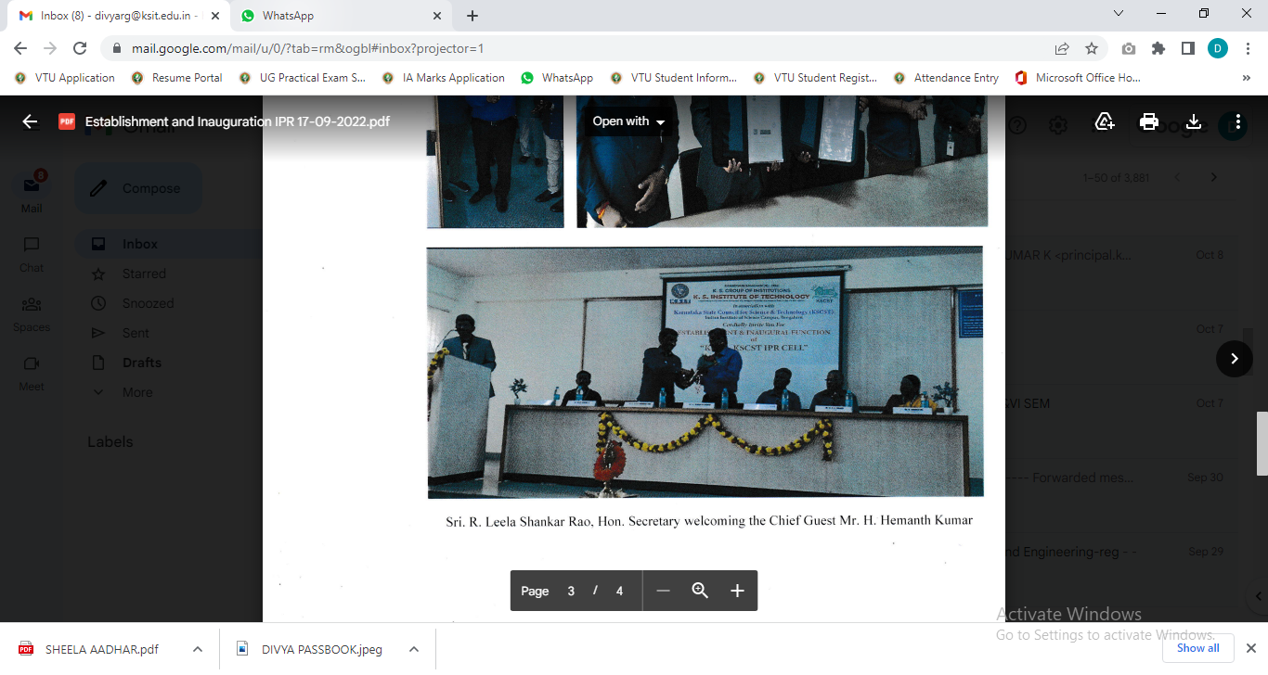Open the VTU Student Inform... bookmark
The width and height of the screenshot is (1268, 675).
pos(674,78)
